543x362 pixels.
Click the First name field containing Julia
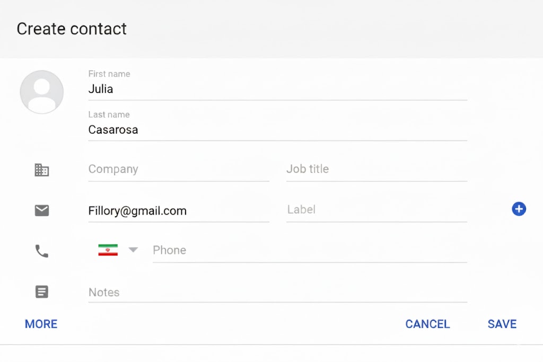pyautogui.click(x=277, y=89)
